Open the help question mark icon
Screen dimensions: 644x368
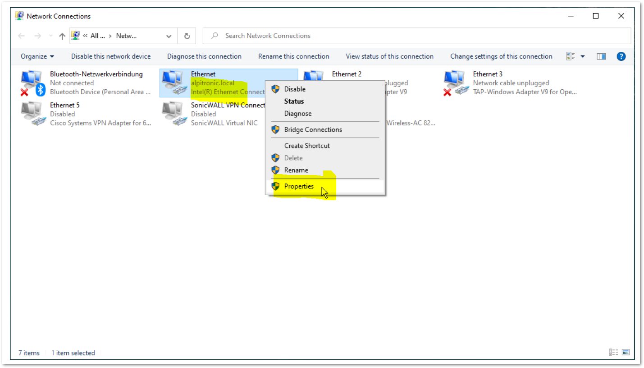[x=621, y=56]
